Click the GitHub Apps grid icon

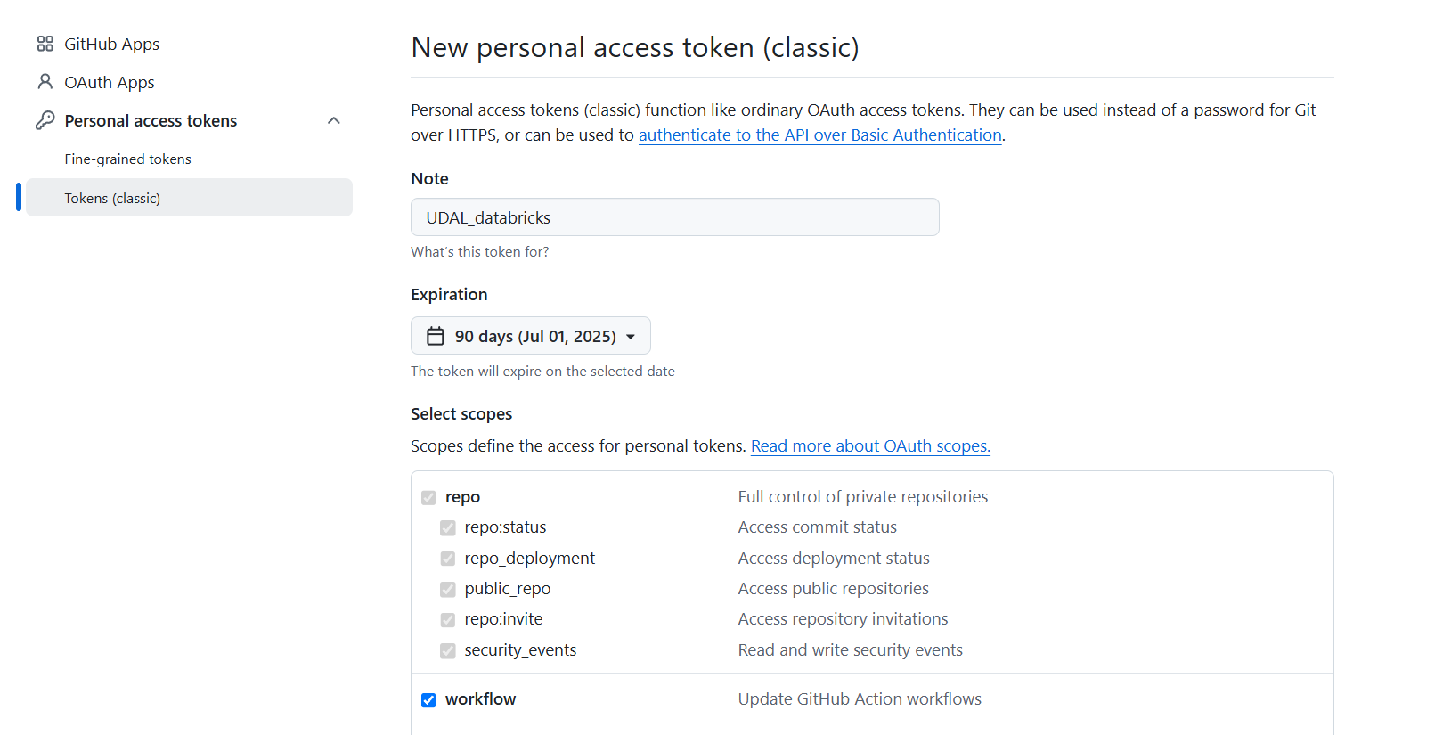click(45, 44)
